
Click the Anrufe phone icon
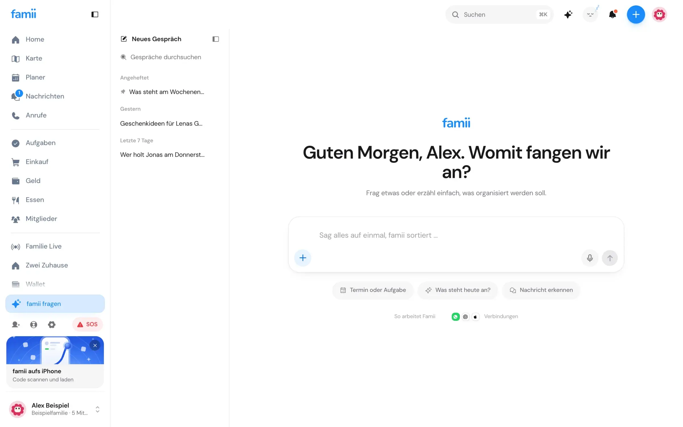click(x=16, y=115)
